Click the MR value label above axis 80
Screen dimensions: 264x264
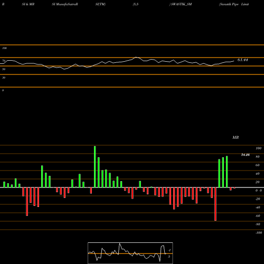(246, 155)
